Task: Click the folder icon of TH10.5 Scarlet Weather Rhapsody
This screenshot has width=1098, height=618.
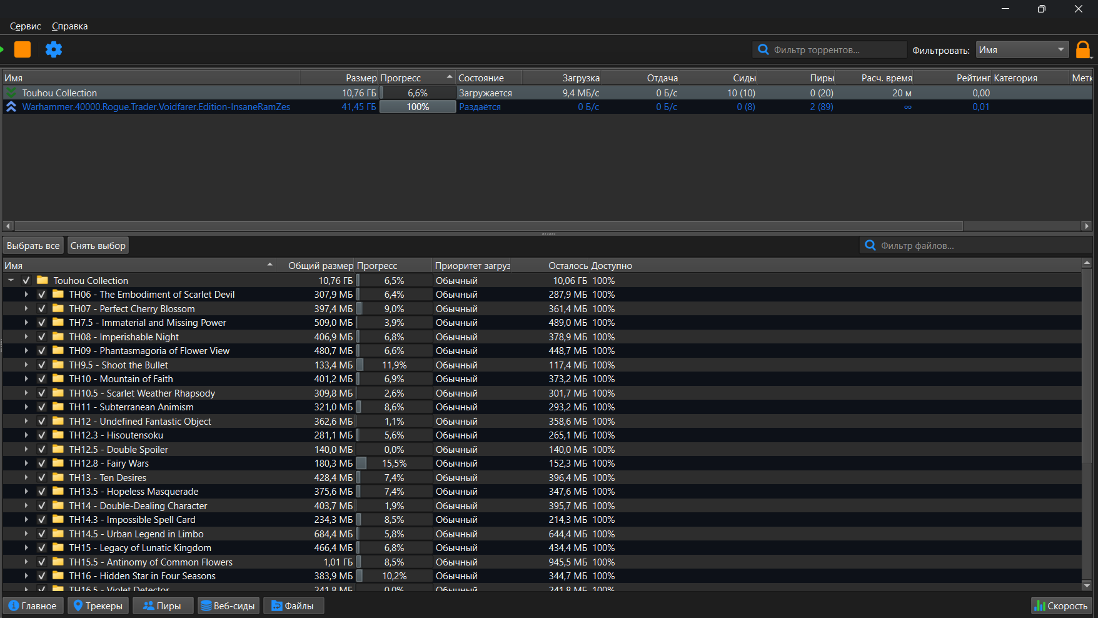Action: coord(58,393)
